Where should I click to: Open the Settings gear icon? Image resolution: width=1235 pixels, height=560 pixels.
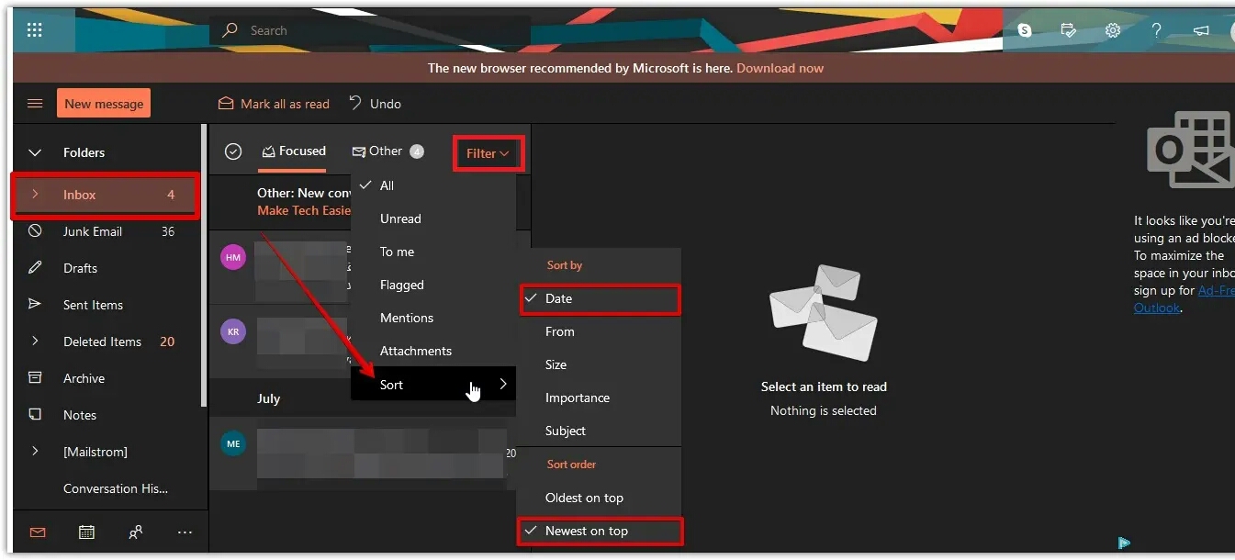click(x=1112, y=30)
